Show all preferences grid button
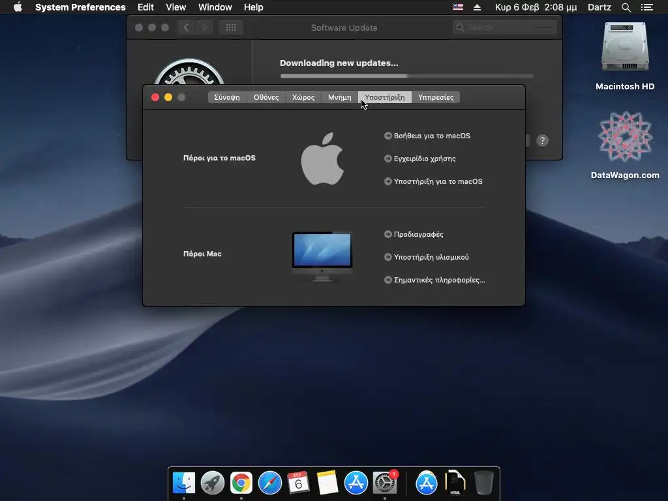This screenshot has width=668, height=501. point(231,27)
